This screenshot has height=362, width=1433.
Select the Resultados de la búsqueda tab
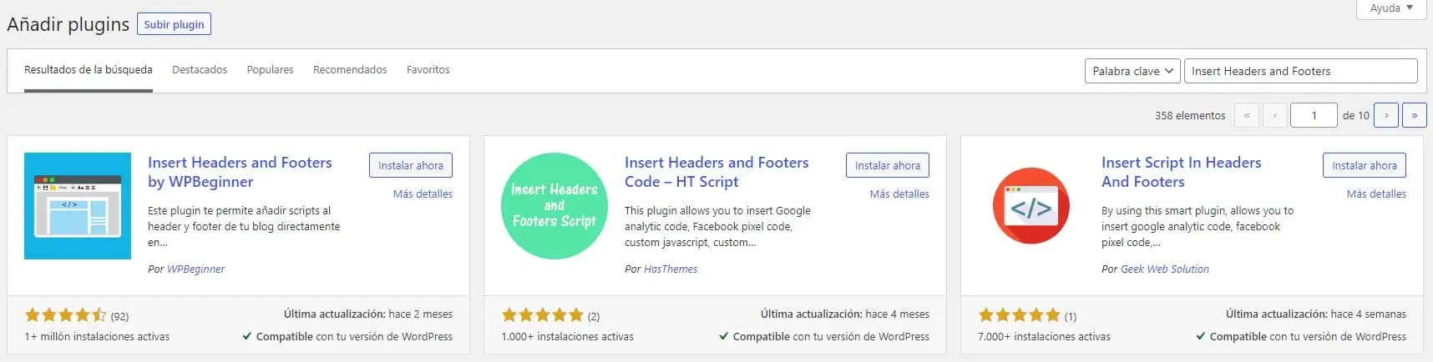[x=89, y=70]
